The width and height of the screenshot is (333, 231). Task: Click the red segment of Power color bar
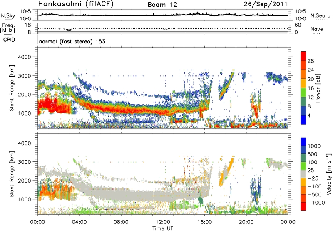303,55
